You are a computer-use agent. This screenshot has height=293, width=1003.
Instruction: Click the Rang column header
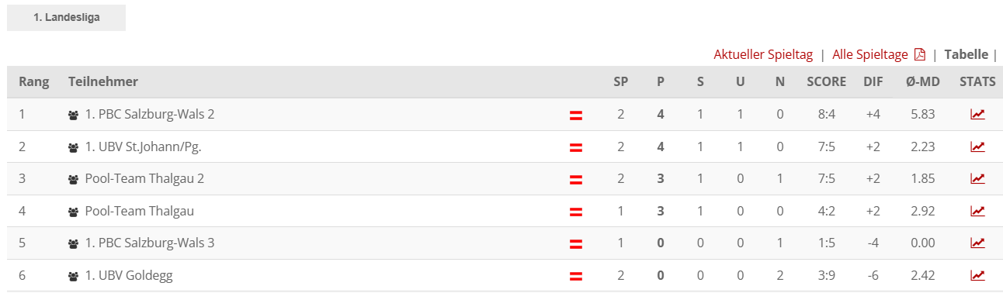click(x=34, y=82)
